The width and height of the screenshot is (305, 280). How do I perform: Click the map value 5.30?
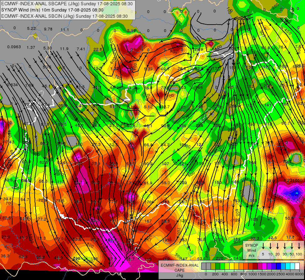point(48,48)
